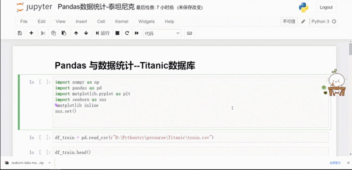Open the 代码 cell type dropdown
The image size is (352, 170).
coord(162,33)
